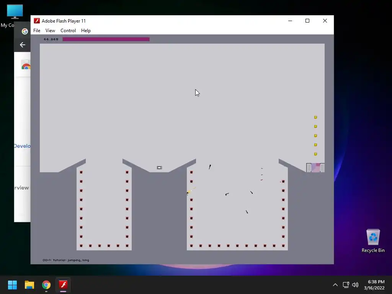Click the pink exit door
The width and height of the screenshot is (392, 294).
point(315,168)
